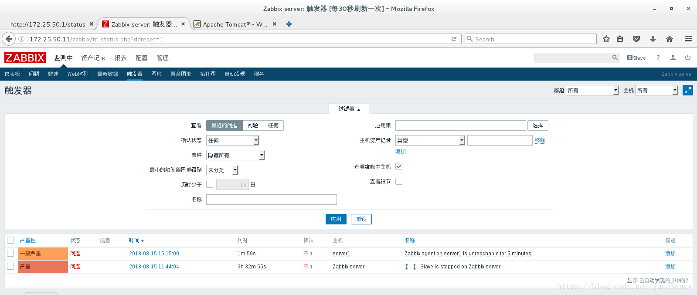Open 确认状态 dropdown
This screenshot has height=295, width=697.
(x=233, y=140)
